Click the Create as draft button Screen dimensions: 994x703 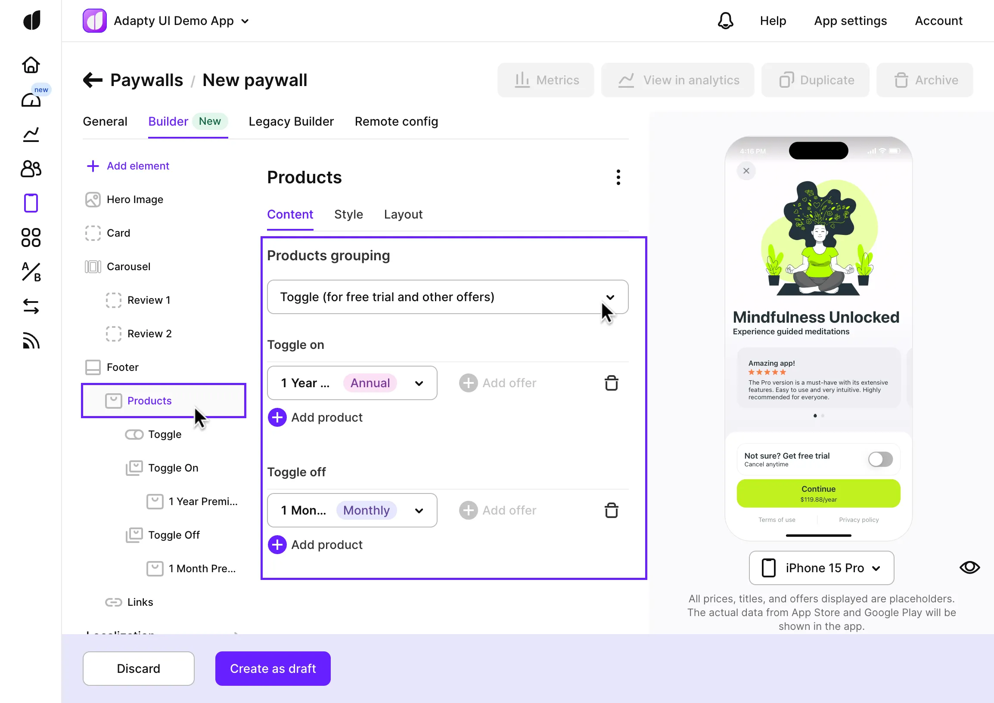[273, 669]
